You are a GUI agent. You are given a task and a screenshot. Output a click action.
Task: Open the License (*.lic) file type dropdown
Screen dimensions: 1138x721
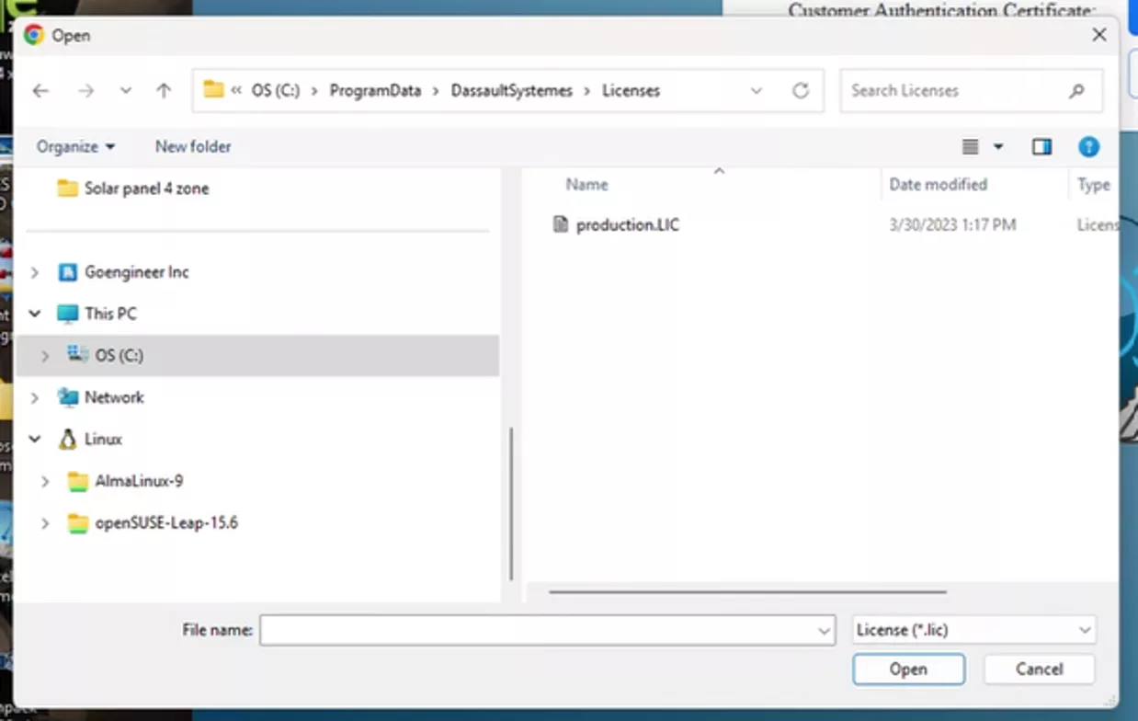tap(974, 631)
